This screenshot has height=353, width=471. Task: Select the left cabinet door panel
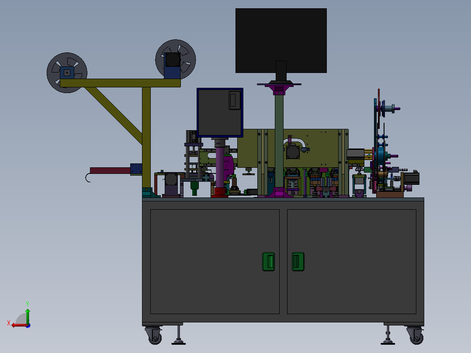coord(215,262)
